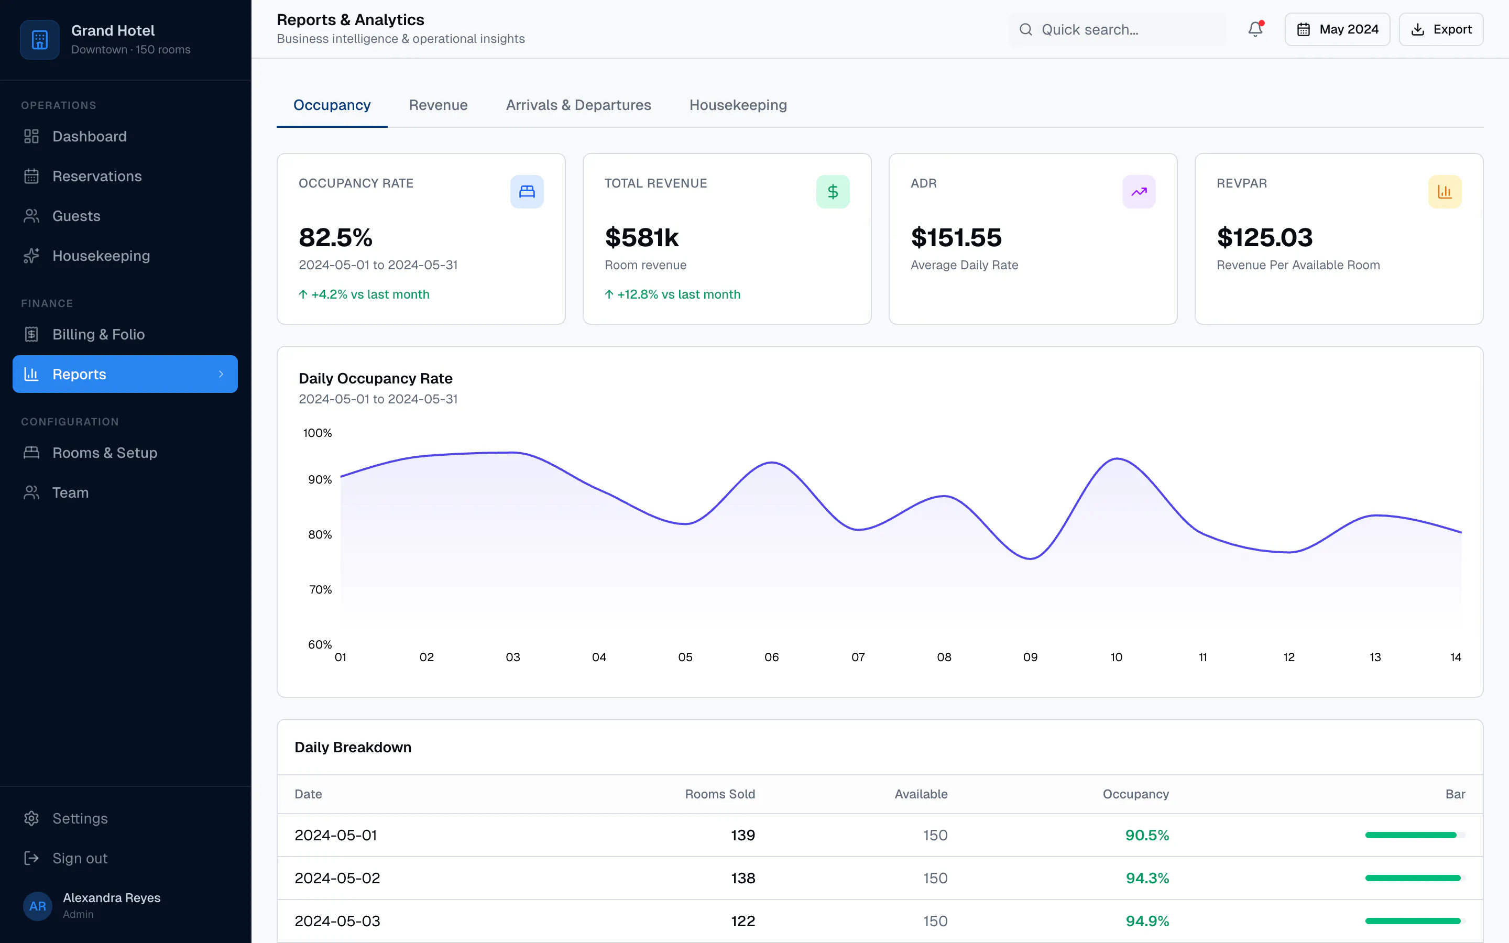The width and height of the screenshot is (1509, 943).
Task: Click the calendar icon in May 2024 button
Action: pos(1303,29)
